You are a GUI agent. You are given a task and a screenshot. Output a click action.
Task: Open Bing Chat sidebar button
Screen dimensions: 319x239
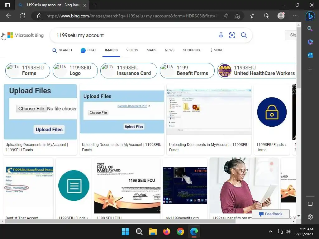click(x=310, y=16)
